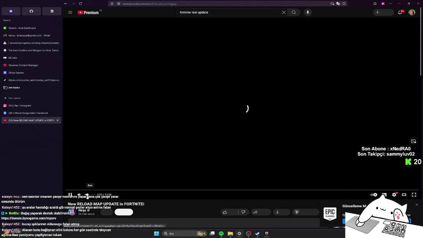Open browser extensions icon
This screenshot has height=238, width=423.
tap(375, 4)
